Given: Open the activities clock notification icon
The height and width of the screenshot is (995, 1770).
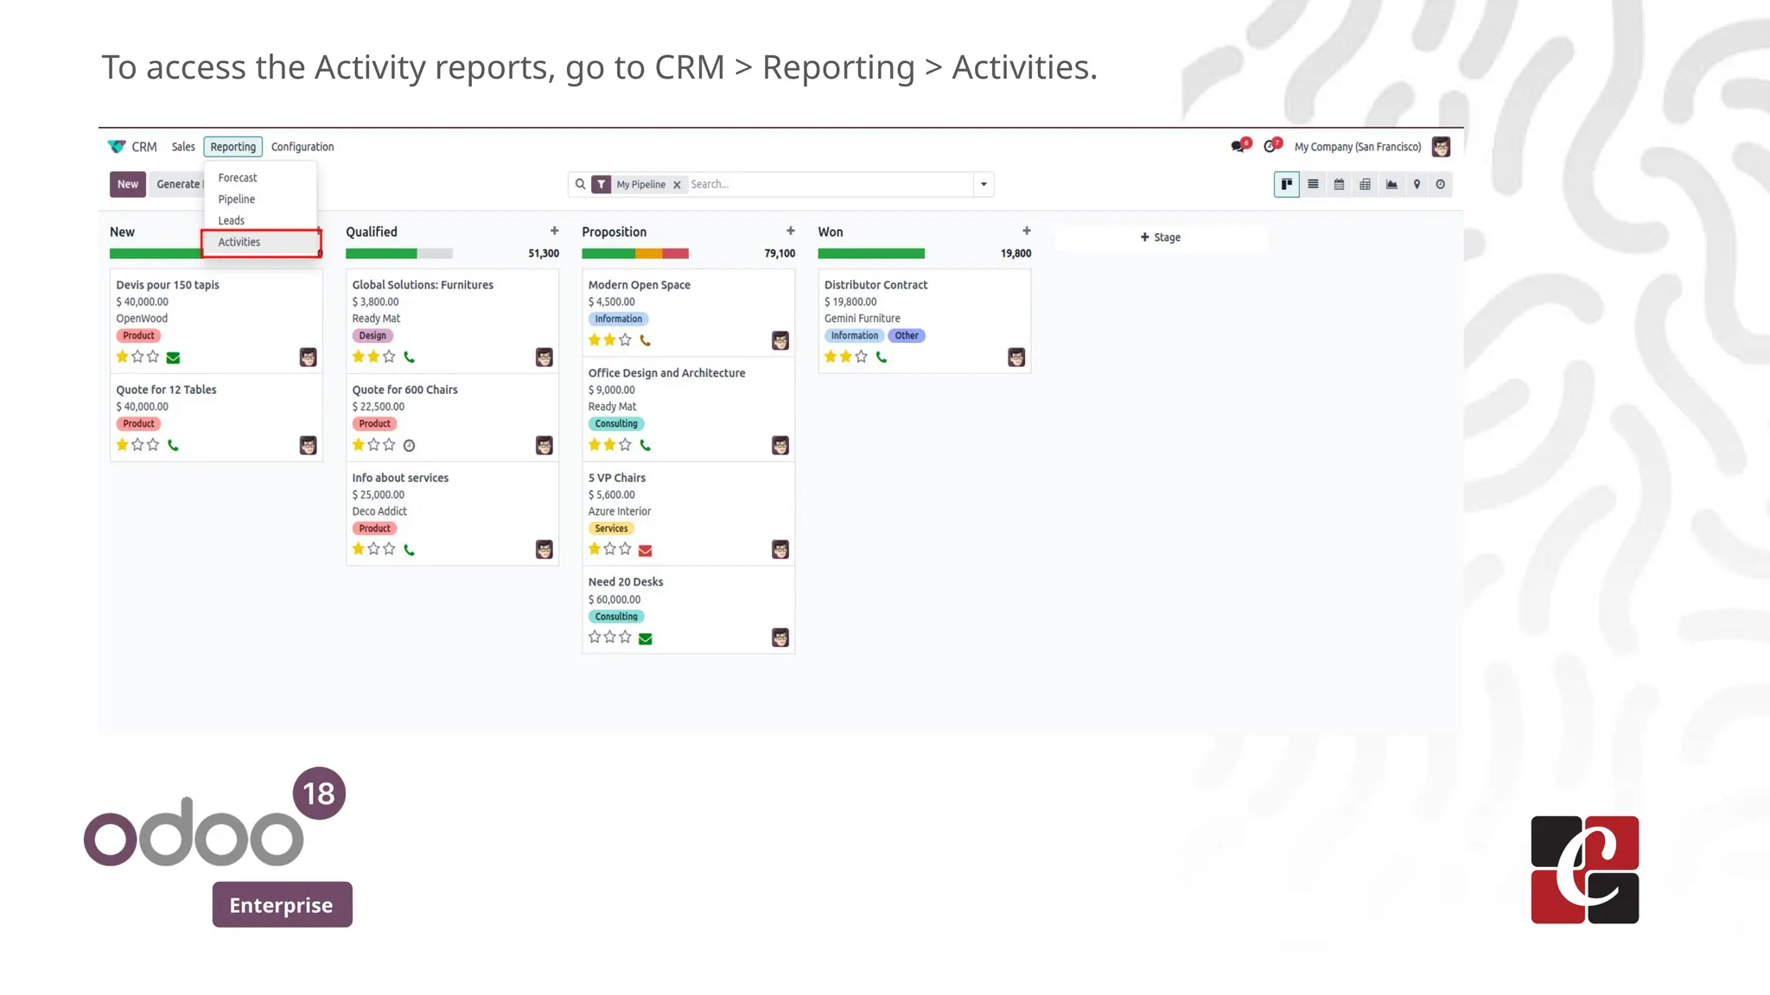Looking at the screenshot, I should pos(1270,147).
